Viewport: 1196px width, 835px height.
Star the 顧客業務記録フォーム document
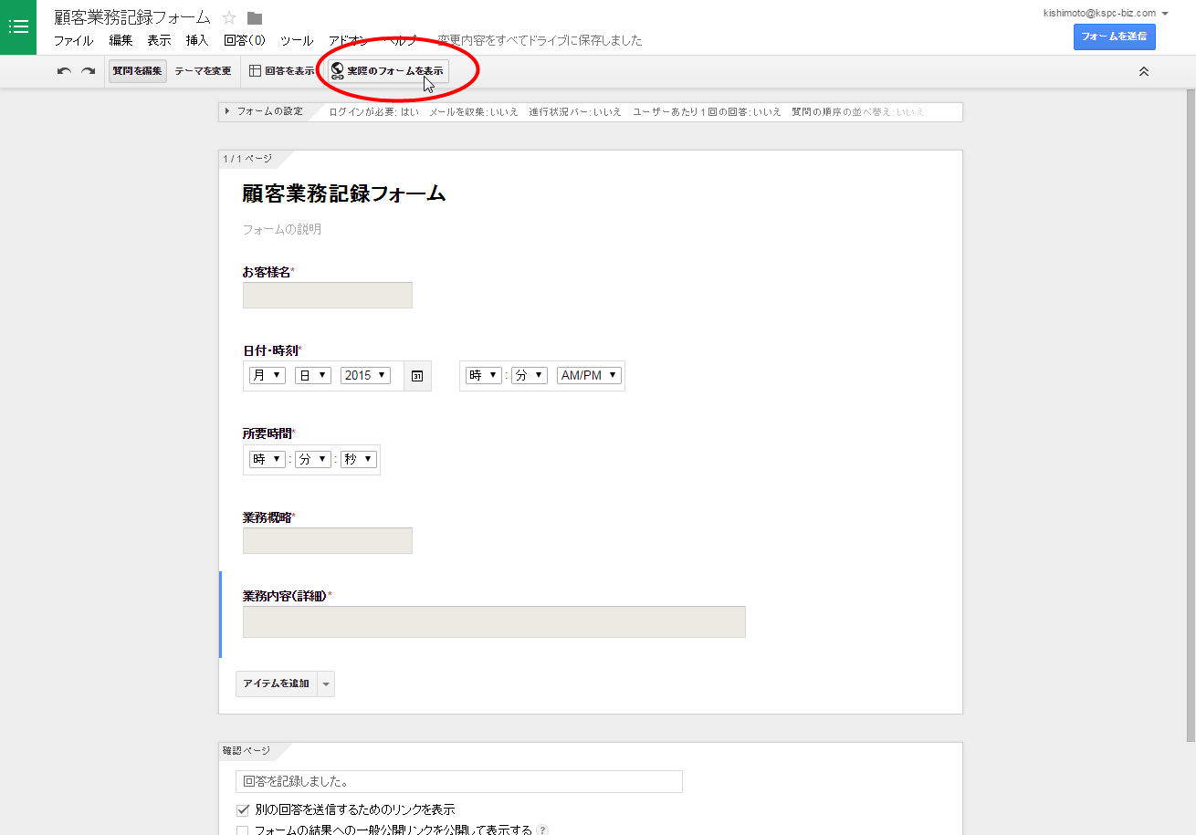229,17
